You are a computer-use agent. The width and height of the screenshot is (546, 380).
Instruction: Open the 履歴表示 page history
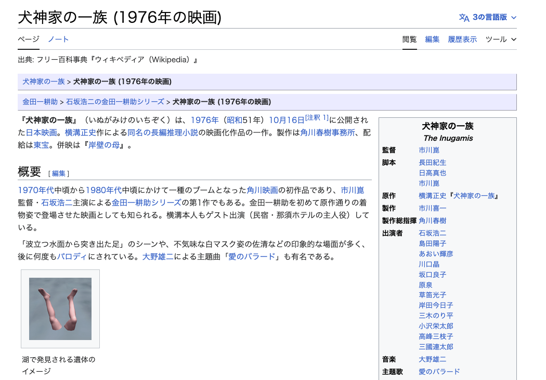(462, 39)
